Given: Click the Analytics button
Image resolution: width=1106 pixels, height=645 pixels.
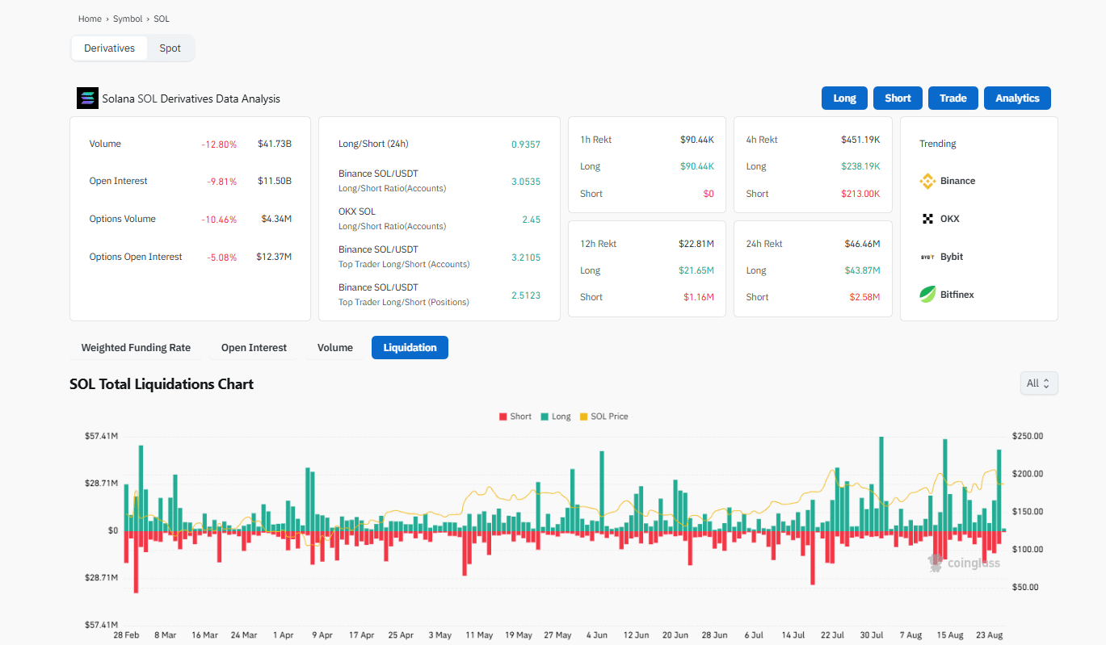Looking at the screenshot, I should tap(1017, 98).
